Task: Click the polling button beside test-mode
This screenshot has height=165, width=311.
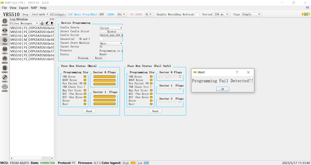Action: tap(54, 14)
